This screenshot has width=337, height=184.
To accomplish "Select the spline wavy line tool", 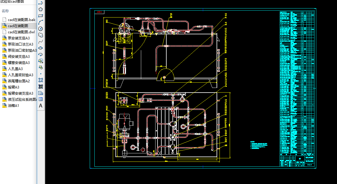I will [41, 41].
